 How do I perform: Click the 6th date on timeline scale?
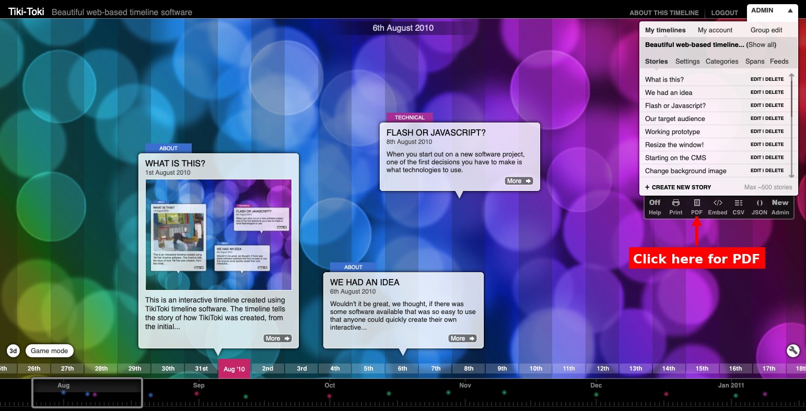click(402, 369)
